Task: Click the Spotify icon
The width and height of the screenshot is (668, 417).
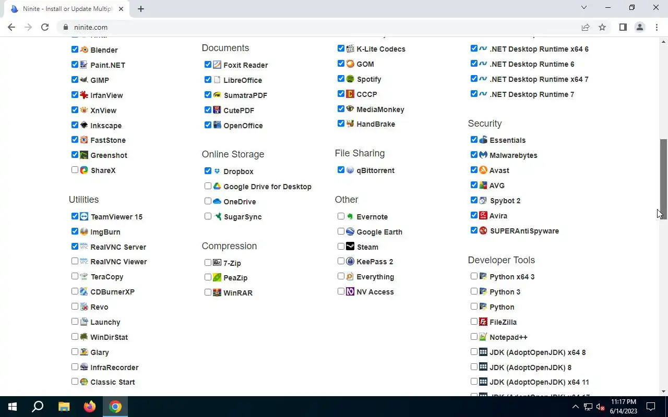Action: coord(350,79)
